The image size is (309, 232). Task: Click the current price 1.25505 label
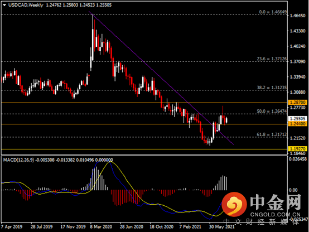coord(298,118)
